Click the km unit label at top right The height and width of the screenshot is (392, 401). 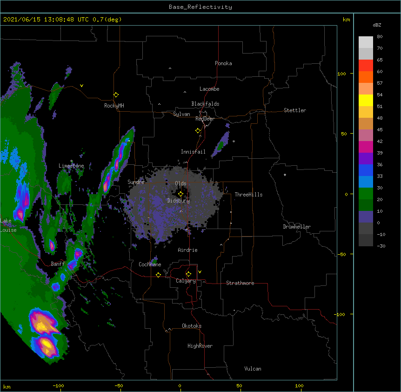(x=346, y=20)
